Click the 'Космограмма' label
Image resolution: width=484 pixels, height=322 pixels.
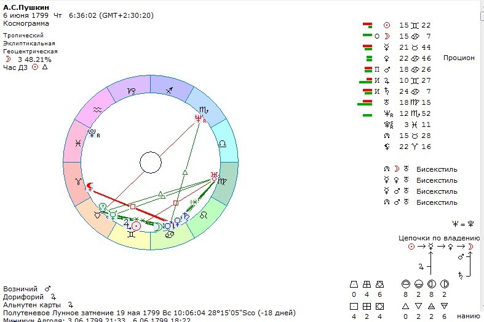point(26,23)
